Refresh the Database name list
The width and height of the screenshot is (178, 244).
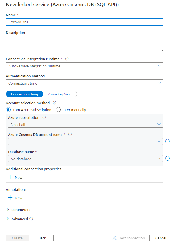pyautogui.click(x=168, y=159)
